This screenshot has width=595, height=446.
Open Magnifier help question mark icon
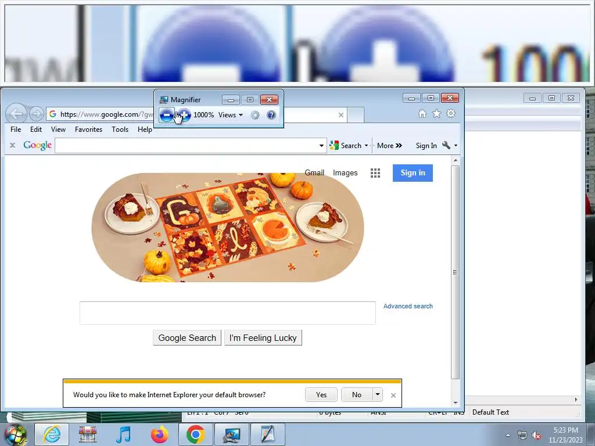(x=271, y=115)
